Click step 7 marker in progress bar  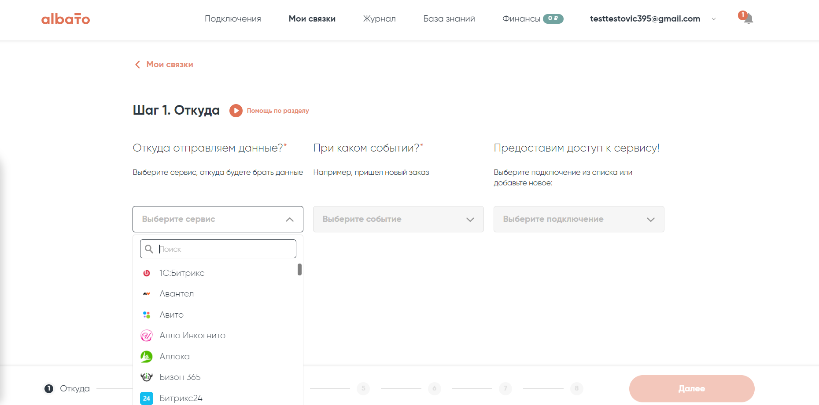coord(505,389)
